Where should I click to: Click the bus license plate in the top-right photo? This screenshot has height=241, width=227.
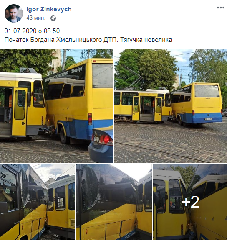point(208,119)
